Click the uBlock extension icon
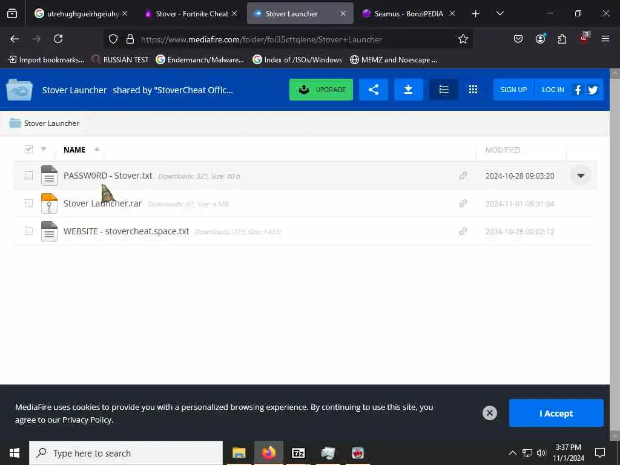The image size is (620, 465). point(584,38)
